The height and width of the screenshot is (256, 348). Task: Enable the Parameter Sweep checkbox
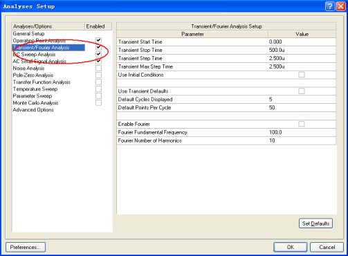coord(98,95)
